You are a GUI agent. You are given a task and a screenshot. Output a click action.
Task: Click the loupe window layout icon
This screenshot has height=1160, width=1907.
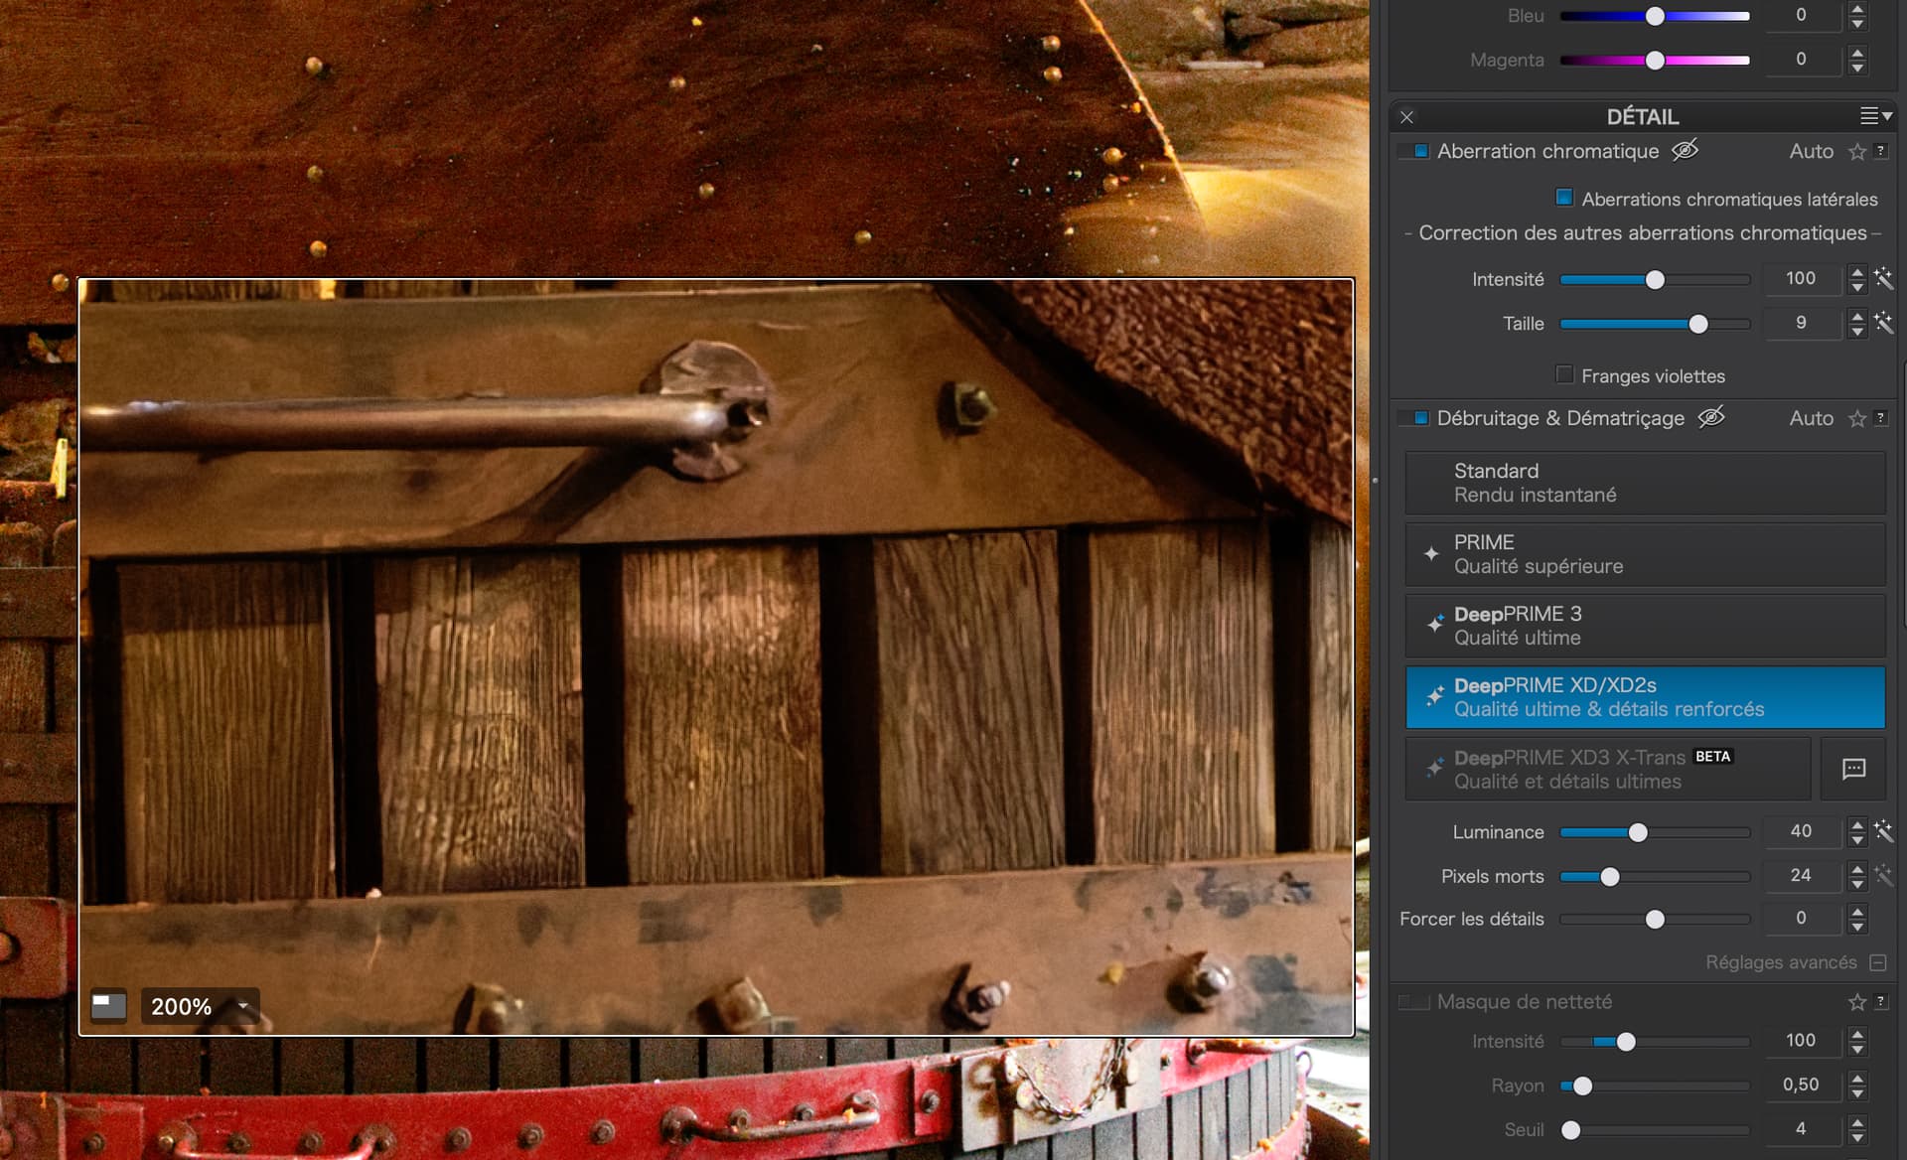[108, 1006]
